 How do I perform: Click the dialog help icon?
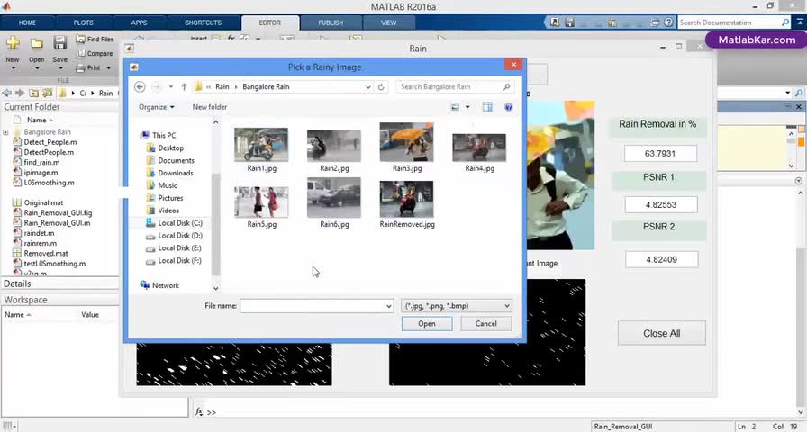(x=509, y=107)
